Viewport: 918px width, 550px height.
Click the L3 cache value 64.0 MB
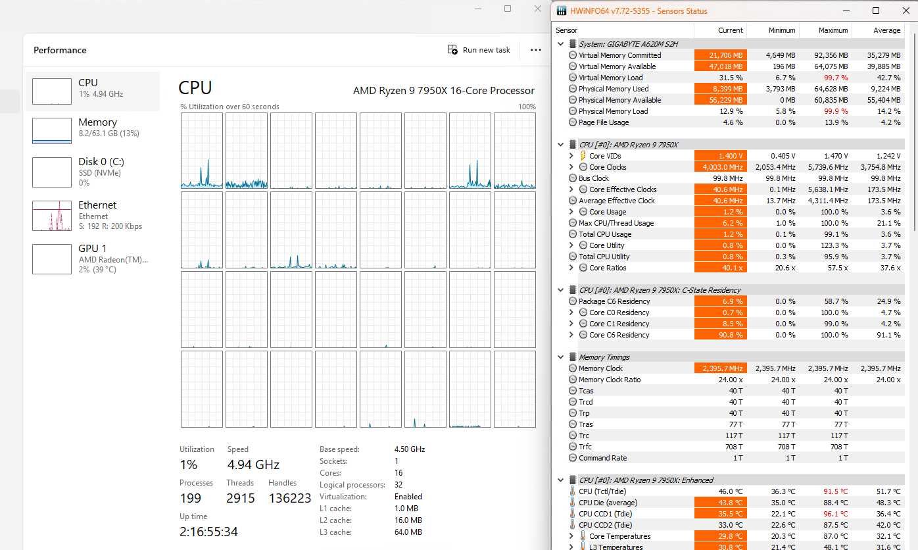click(408, 532)
